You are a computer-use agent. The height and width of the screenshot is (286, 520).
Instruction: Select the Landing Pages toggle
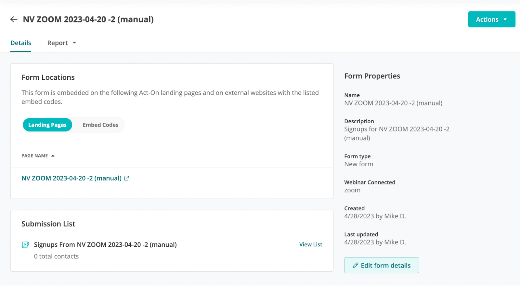pyautogui.click(x=47, y=125)
